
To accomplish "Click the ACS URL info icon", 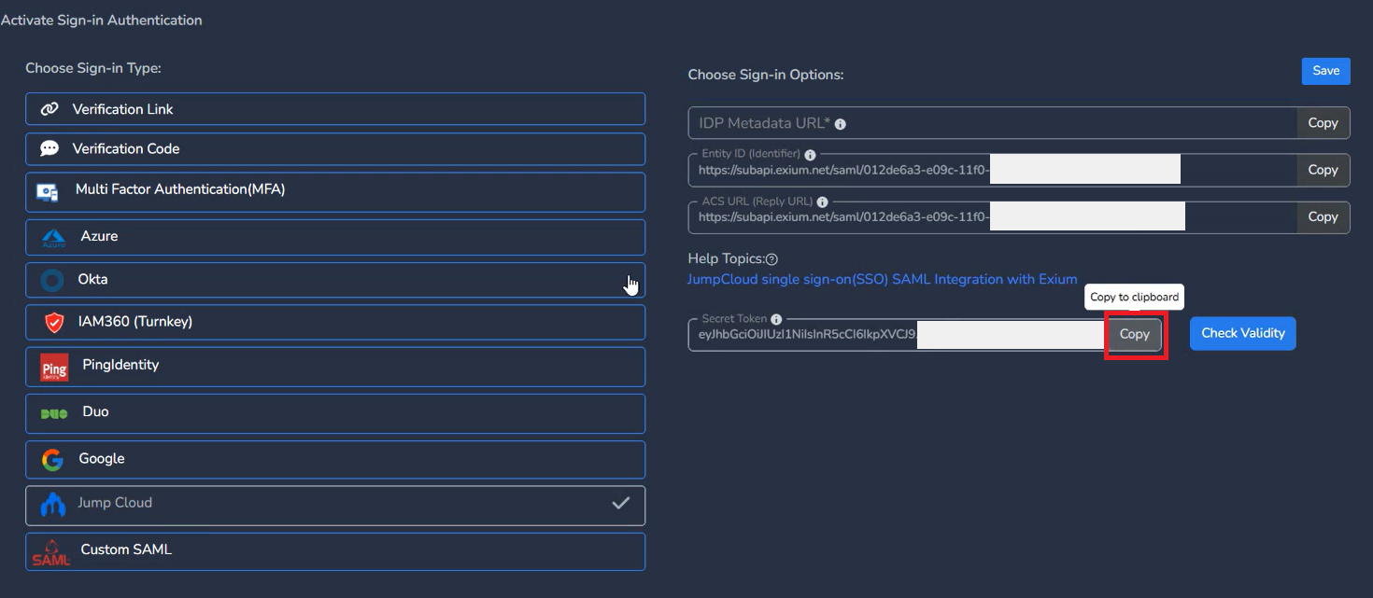I will [x=822, y=202].
